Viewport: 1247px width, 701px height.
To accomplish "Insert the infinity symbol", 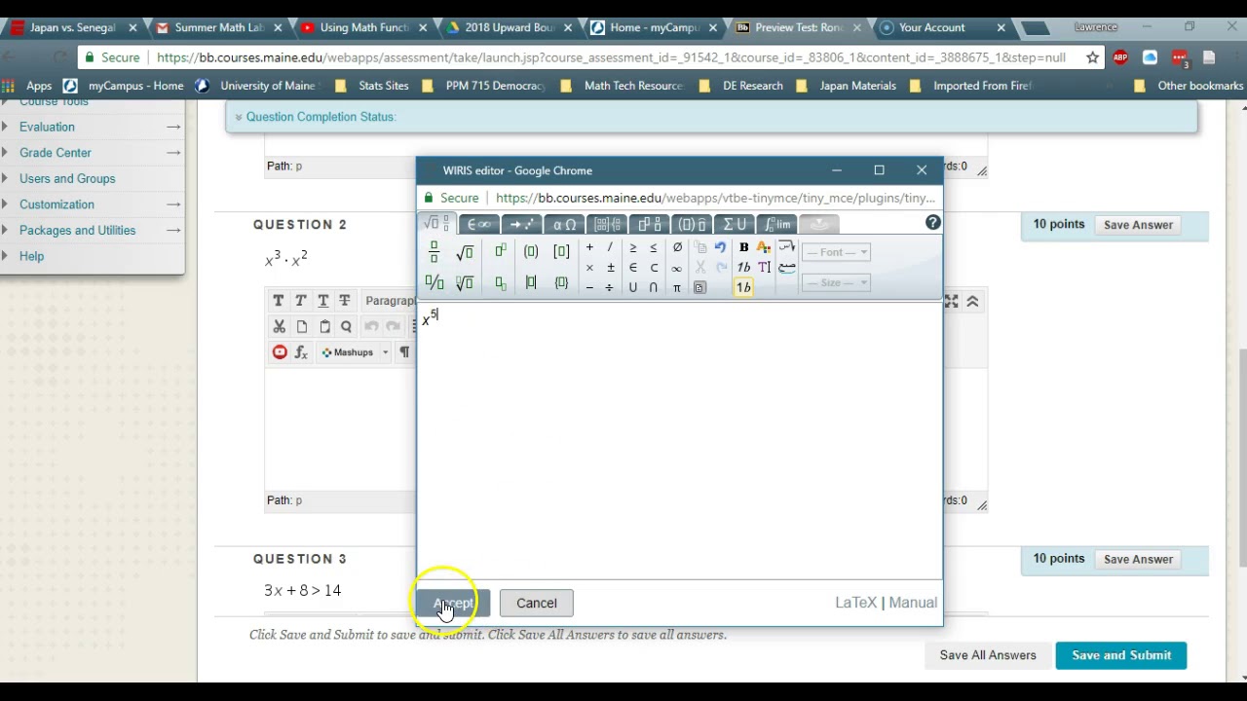I will [677, 269].
